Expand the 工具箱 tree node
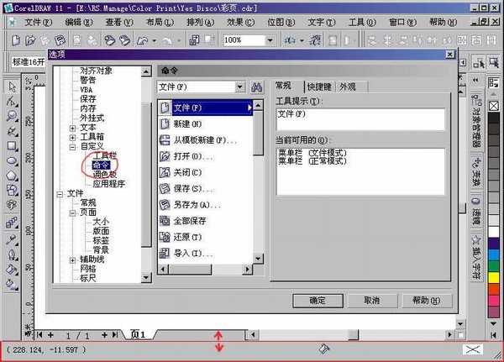 [x=72, y=136]
